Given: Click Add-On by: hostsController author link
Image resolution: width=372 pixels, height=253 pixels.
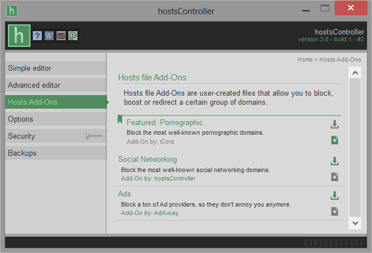Looking at the screenshot, I should [158, 178].
